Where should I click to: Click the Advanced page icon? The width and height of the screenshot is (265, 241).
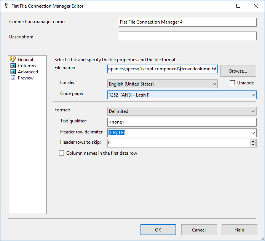13,71
